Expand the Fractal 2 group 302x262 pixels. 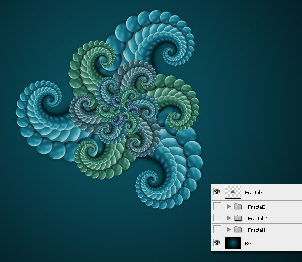[229, 218]
